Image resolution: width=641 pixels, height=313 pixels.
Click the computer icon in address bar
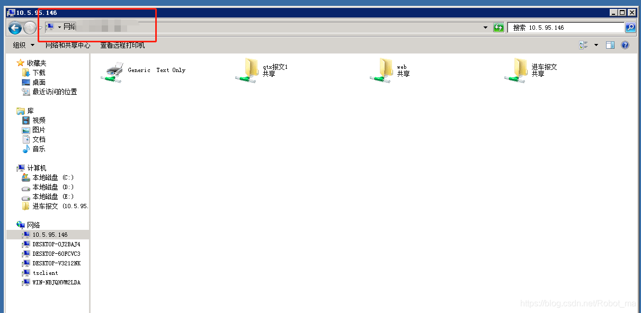pyautogui.click(x=50, y=26)
